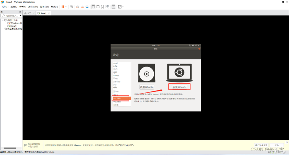Open the 虚拟机(M) VM menu
The height and width of the screenshot is (155, 289).
coord(33,7)
